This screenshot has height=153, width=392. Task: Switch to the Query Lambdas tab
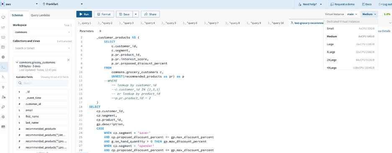point(41,15)
